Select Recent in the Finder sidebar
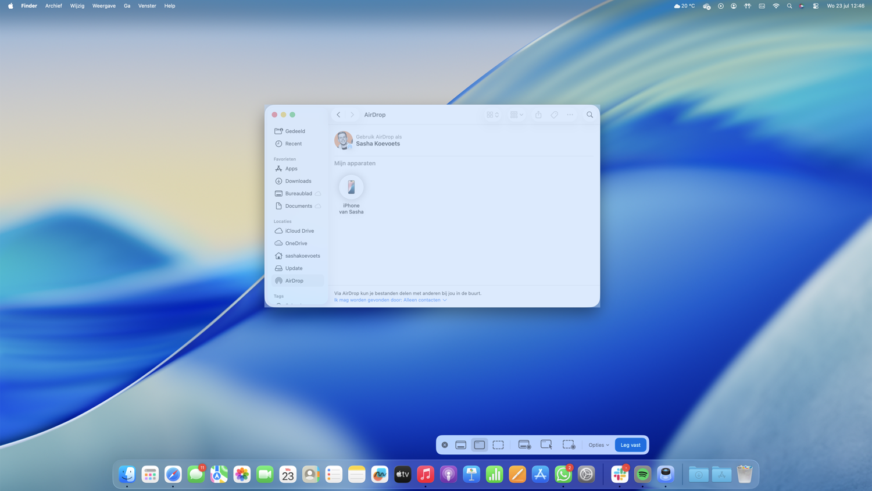 pos(298,144)
